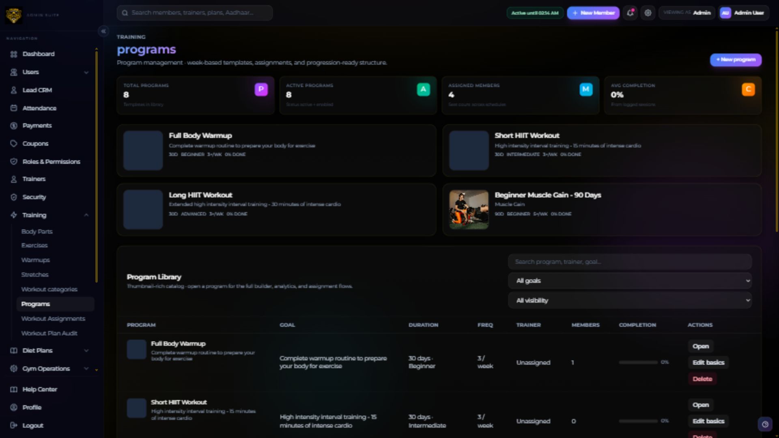Click the notifications bell icon

630,13
